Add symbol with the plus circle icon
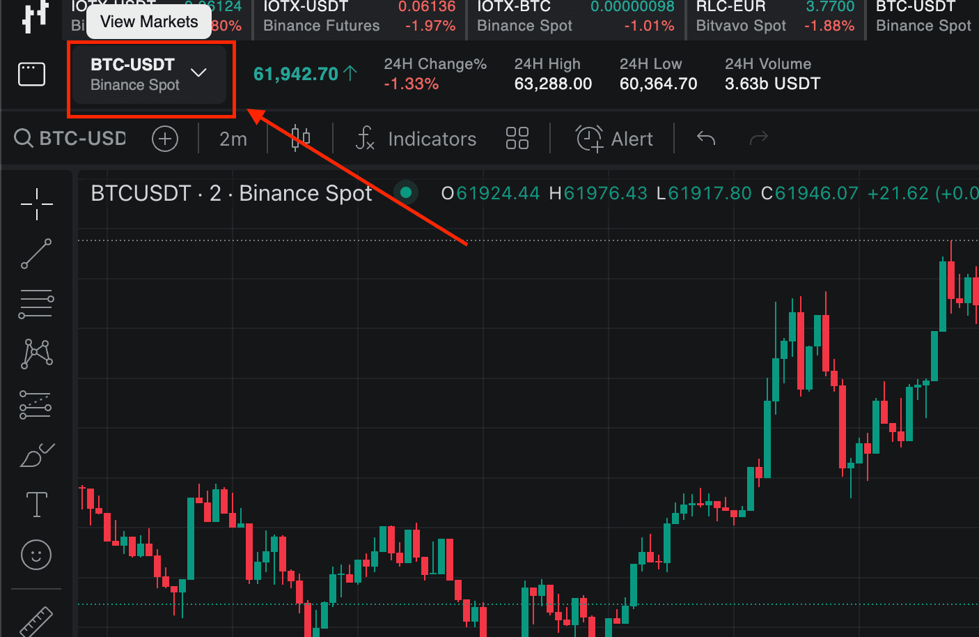This screenshot has width=979, height=637. pos(165,139)
